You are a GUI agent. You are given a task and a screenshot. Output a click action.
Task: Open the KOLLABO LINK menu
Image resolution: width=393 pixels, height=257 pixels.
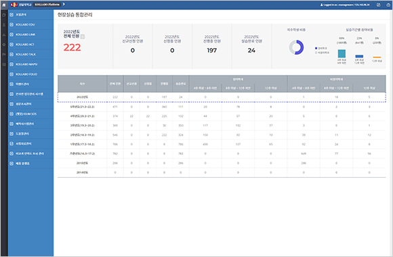[x=30, y=34]
